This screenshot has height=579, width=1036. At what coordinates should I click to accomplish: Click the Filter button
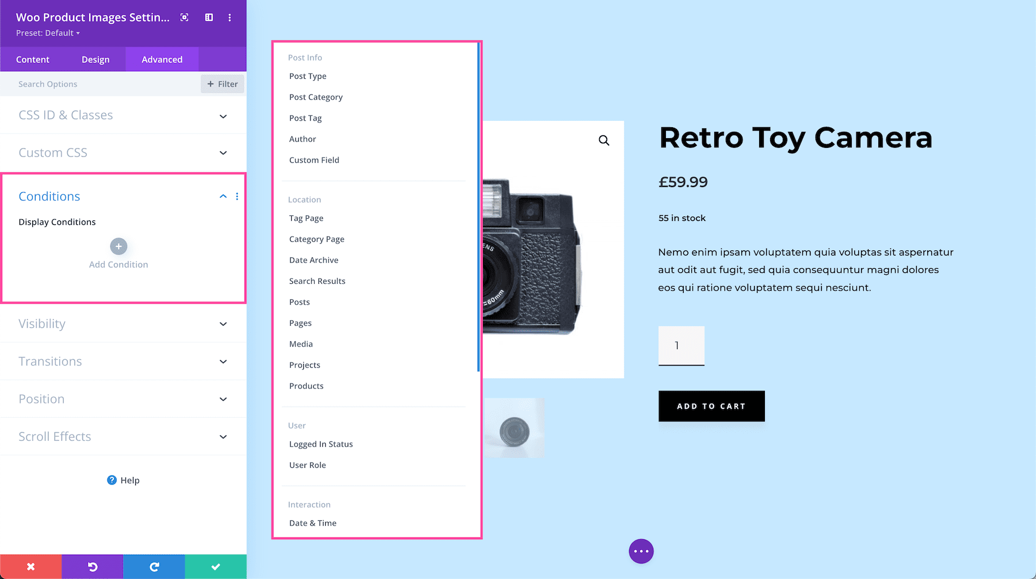222,83
